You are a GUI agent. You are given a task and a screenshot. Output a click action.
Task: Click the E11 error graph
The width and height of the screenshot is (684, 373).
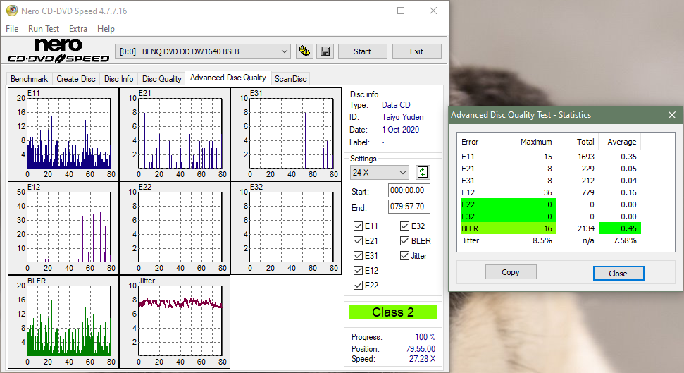[x=63, y=134]
